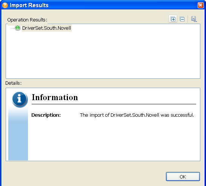Click the Description: label
This screenshot has width=206, height=186.
point(46,115)
